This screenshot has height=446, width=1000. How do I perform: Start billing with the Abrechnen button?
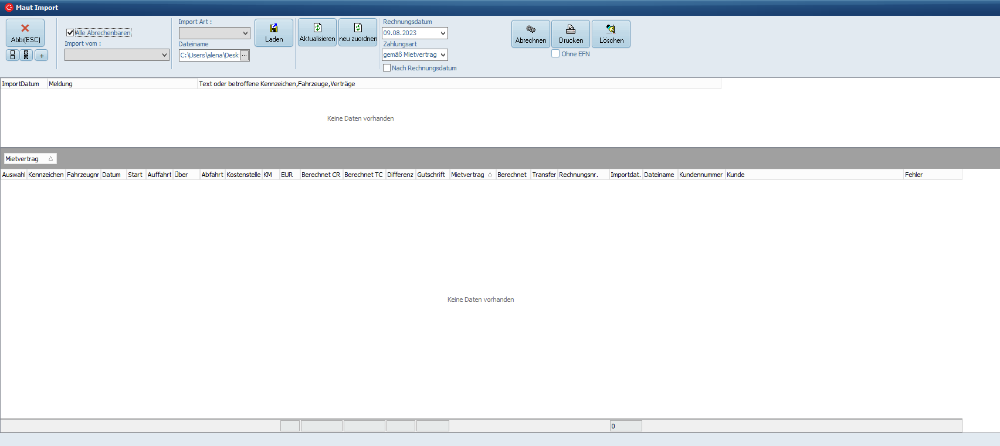tap(530, 34)
